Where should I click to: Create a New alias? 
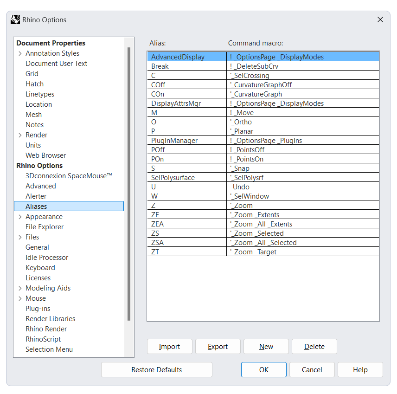click(x=266, y=347)
